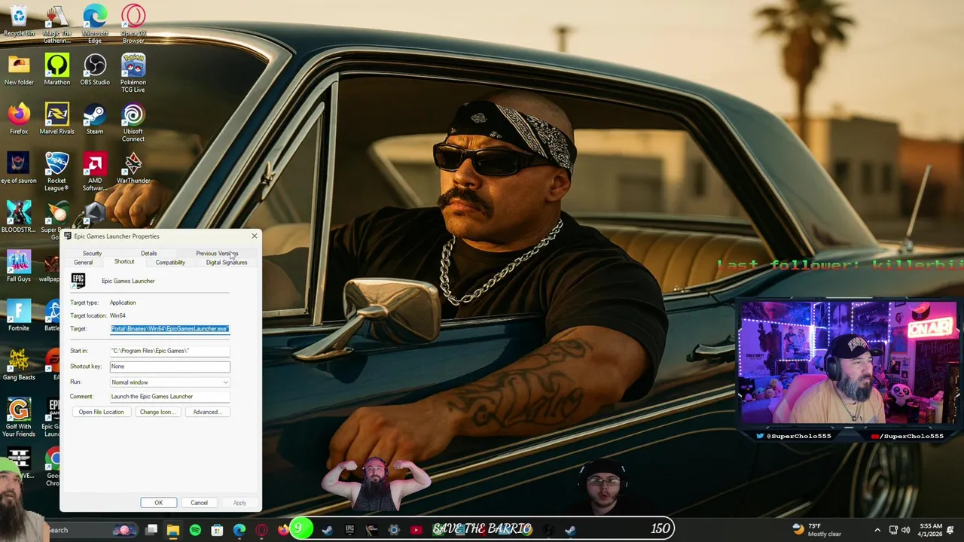The image size is (964, 542).
Task: Click the Start in field
Action: (x=170, y=351)
